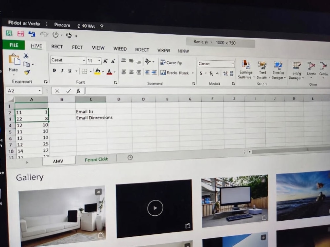
Task: Expand the fill color arrow
Action: [103, 72]
